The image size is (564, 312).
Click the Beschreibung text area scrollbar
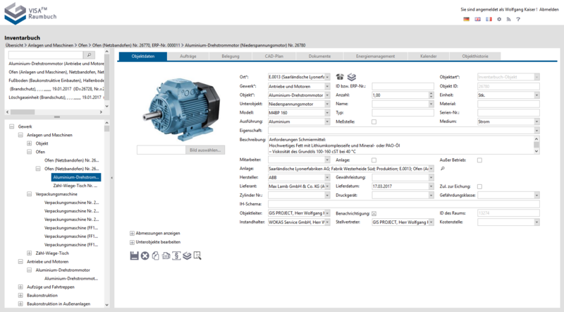click(537, 145)
